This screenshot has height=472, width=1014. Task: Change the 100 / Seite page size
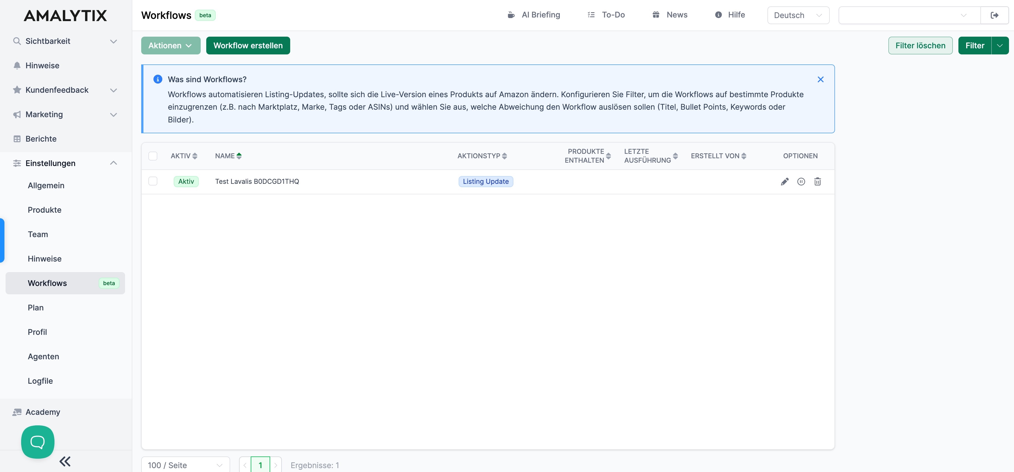click(185, 465)
